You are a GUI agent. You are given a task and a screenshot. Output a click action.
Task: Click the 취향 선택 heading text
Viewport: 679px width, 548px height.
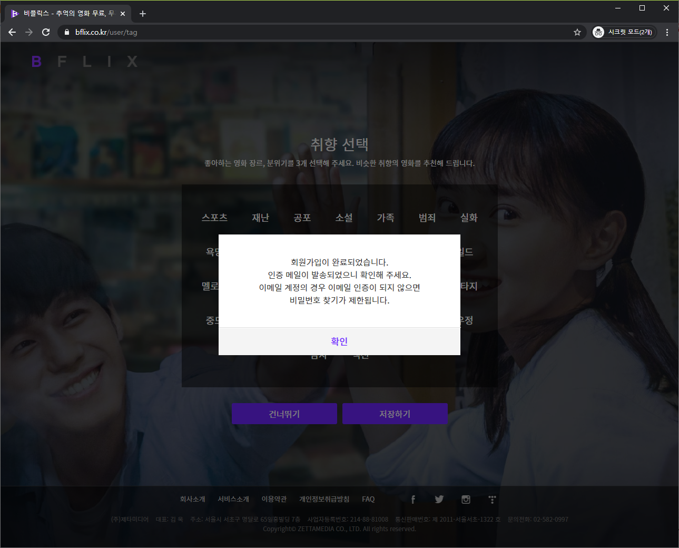pos(339,144)
